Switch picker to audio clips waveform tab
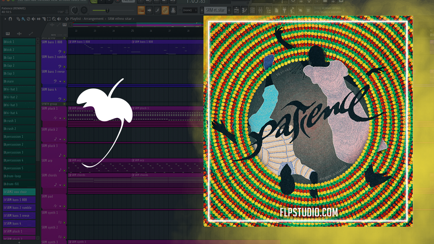 [19, 34]
